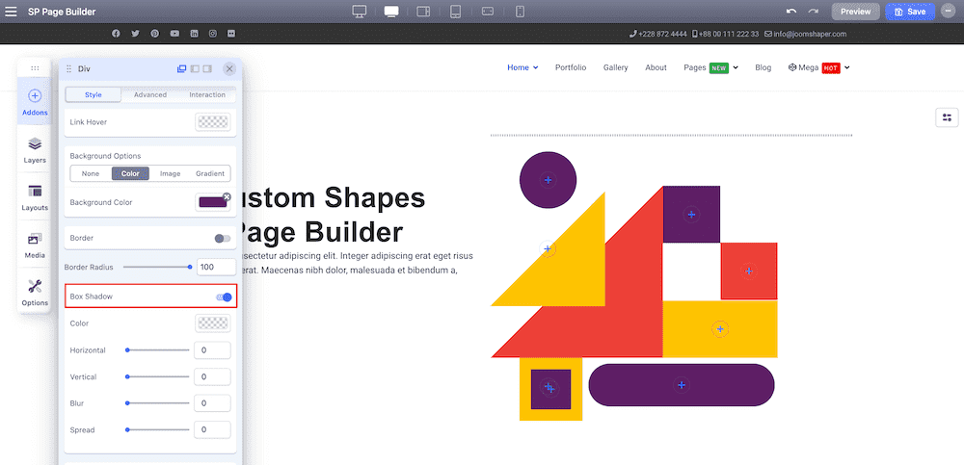The image size is (964, 465).
Task: Click the undo arrow icon
Action: point(791,11)
